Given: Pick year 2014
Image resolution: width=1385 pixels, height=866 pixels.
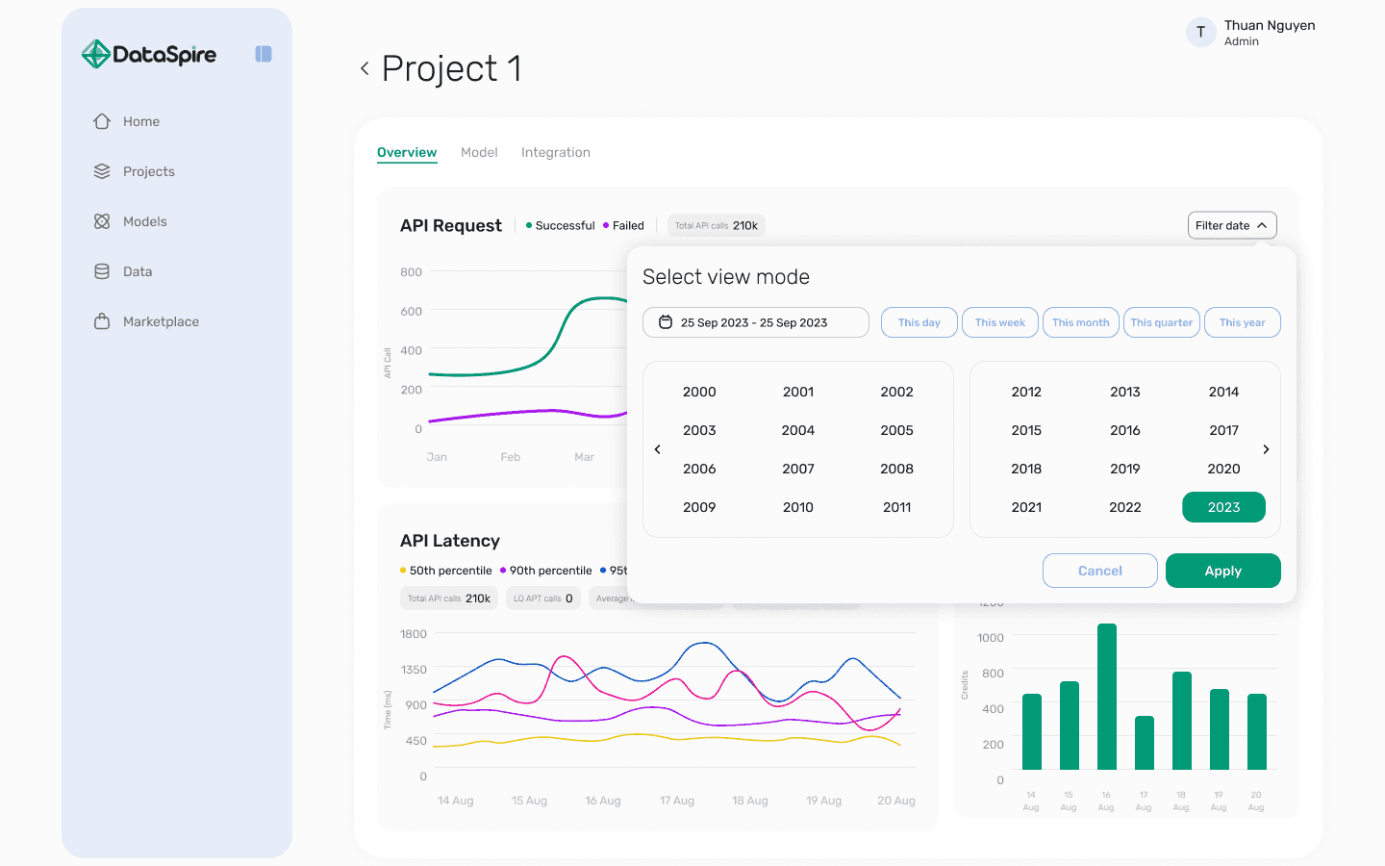Looking at the screenshot, I should tap(1224, 392).
